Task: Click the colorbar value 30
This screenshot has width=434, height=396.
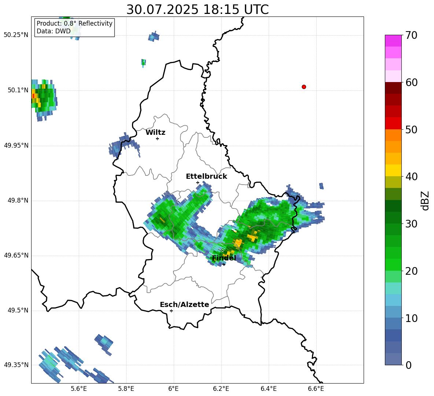Action: 411,224
